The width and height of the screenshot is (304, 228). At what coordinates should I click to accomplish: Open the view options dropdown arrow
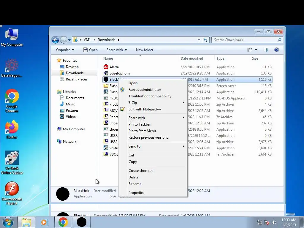(x=256, y=50)
